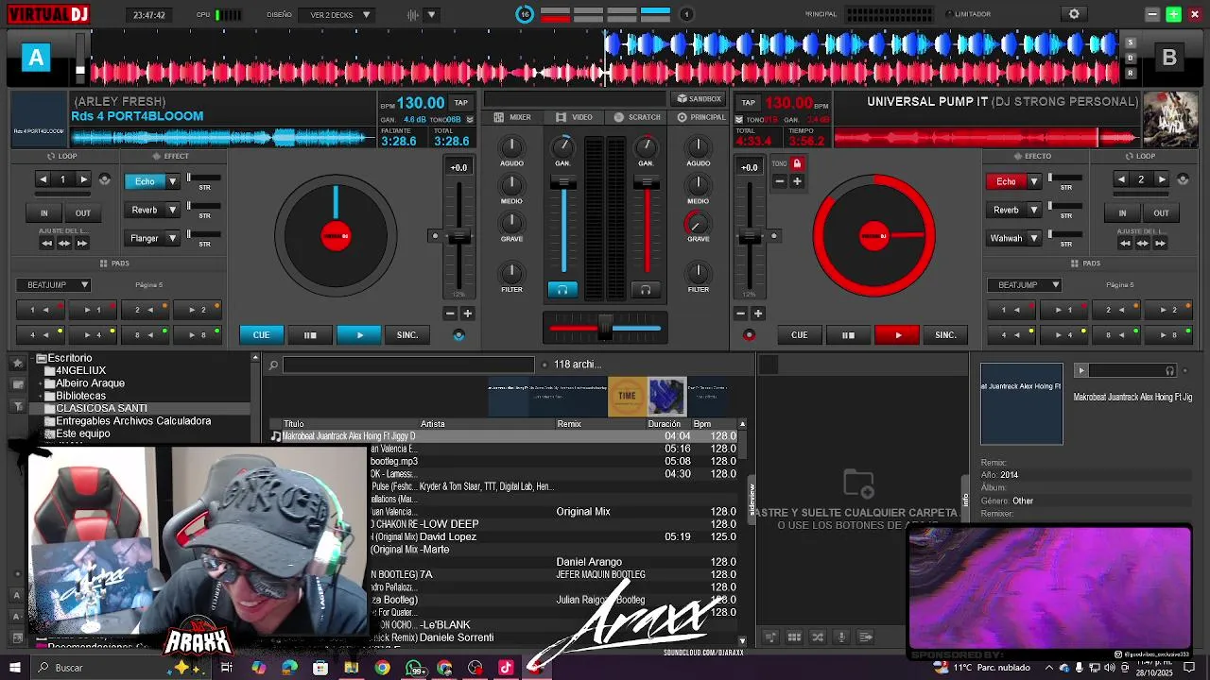This screenshot has height=680, width=1210.
Task: Switch to PRINCIPAL tab
Action: pyautogui.click(x=701, y=117)
